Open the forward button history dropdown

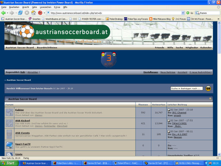pos(16,13)
